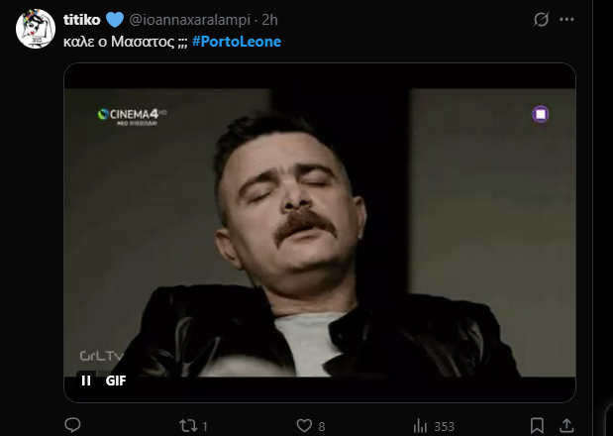Viewport: 613px width, 436px height.
Task: Click the blue heart beside titiko
Action: pyautogui.click(x=116, y=19)
